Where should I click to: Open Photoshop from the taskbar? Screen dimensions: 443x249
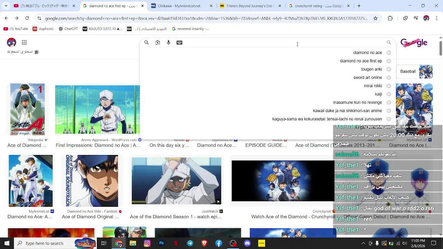[161, 243]
